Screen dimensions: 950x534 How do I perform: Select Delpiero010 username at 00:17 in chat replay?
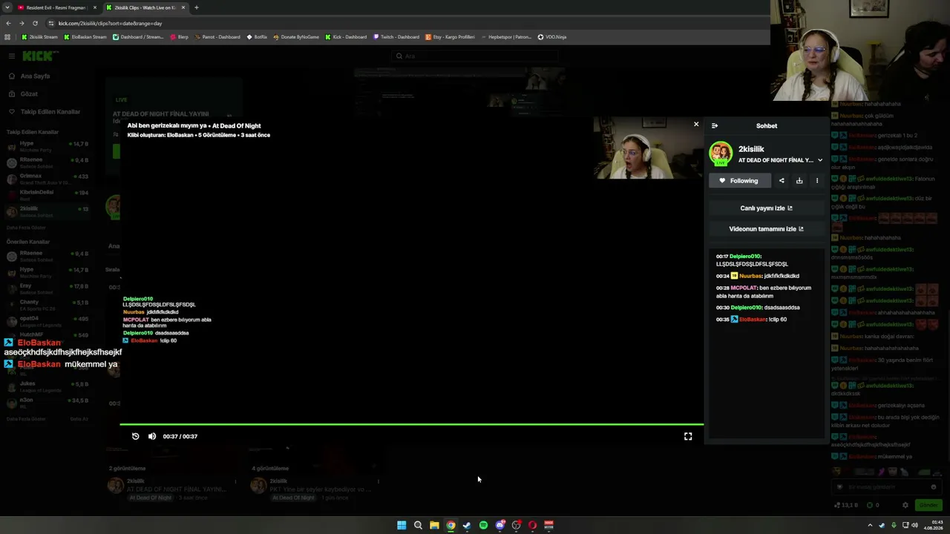click(x=746, y=257)
